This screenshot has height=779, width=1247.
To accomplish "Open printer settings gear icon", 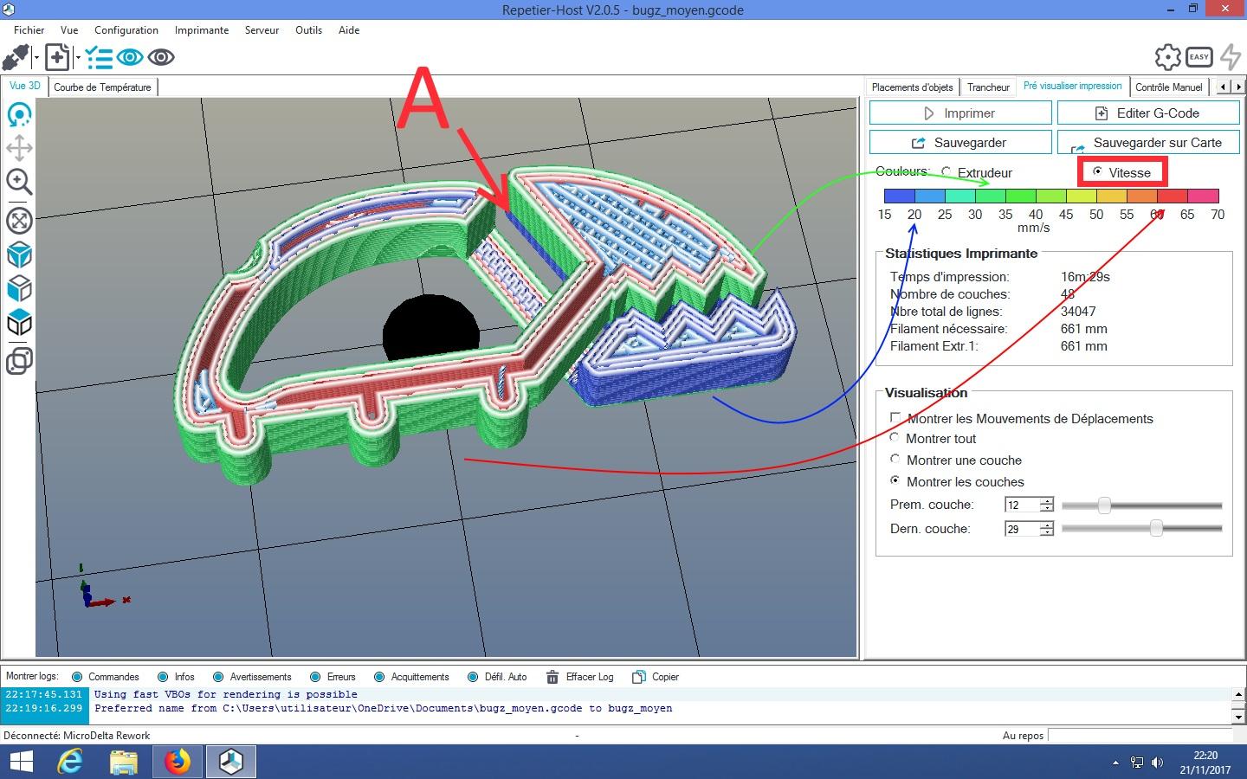I will (x=1167, y=57).
